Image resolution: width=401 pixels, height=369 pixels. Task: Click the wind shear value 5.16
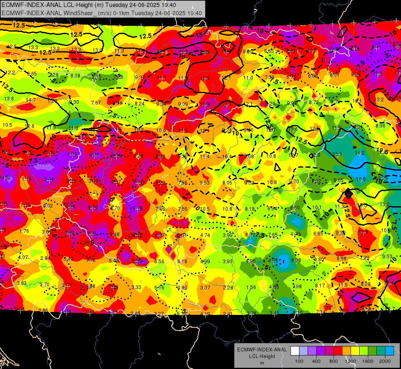pos(159,287)
